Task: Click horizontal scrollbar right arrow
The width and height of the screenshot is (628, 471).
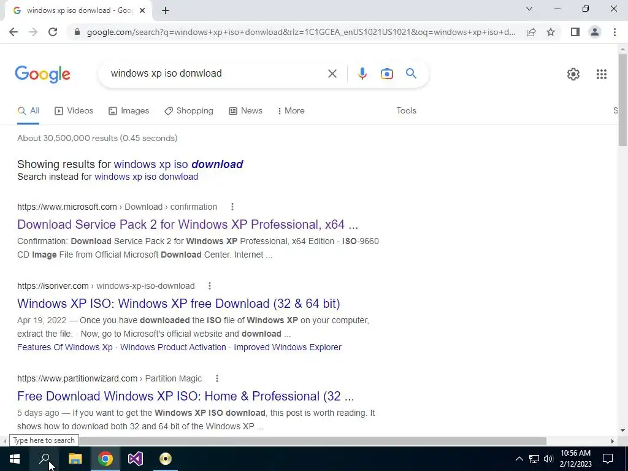Action: 612,441
